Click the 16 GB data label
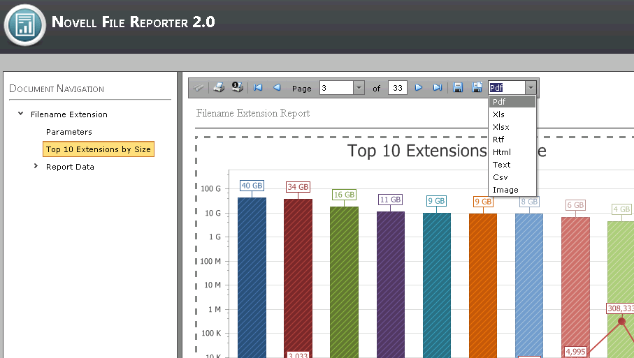The image size is (634, 358). [344, 195]
